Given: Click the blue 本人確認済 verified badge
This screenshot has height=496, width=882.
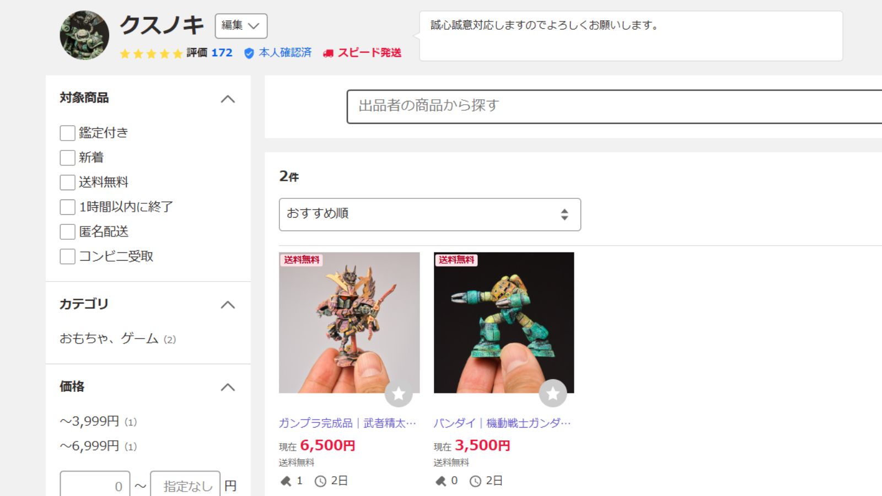Looking at the screenshot, I should click(x=249, y=53).
